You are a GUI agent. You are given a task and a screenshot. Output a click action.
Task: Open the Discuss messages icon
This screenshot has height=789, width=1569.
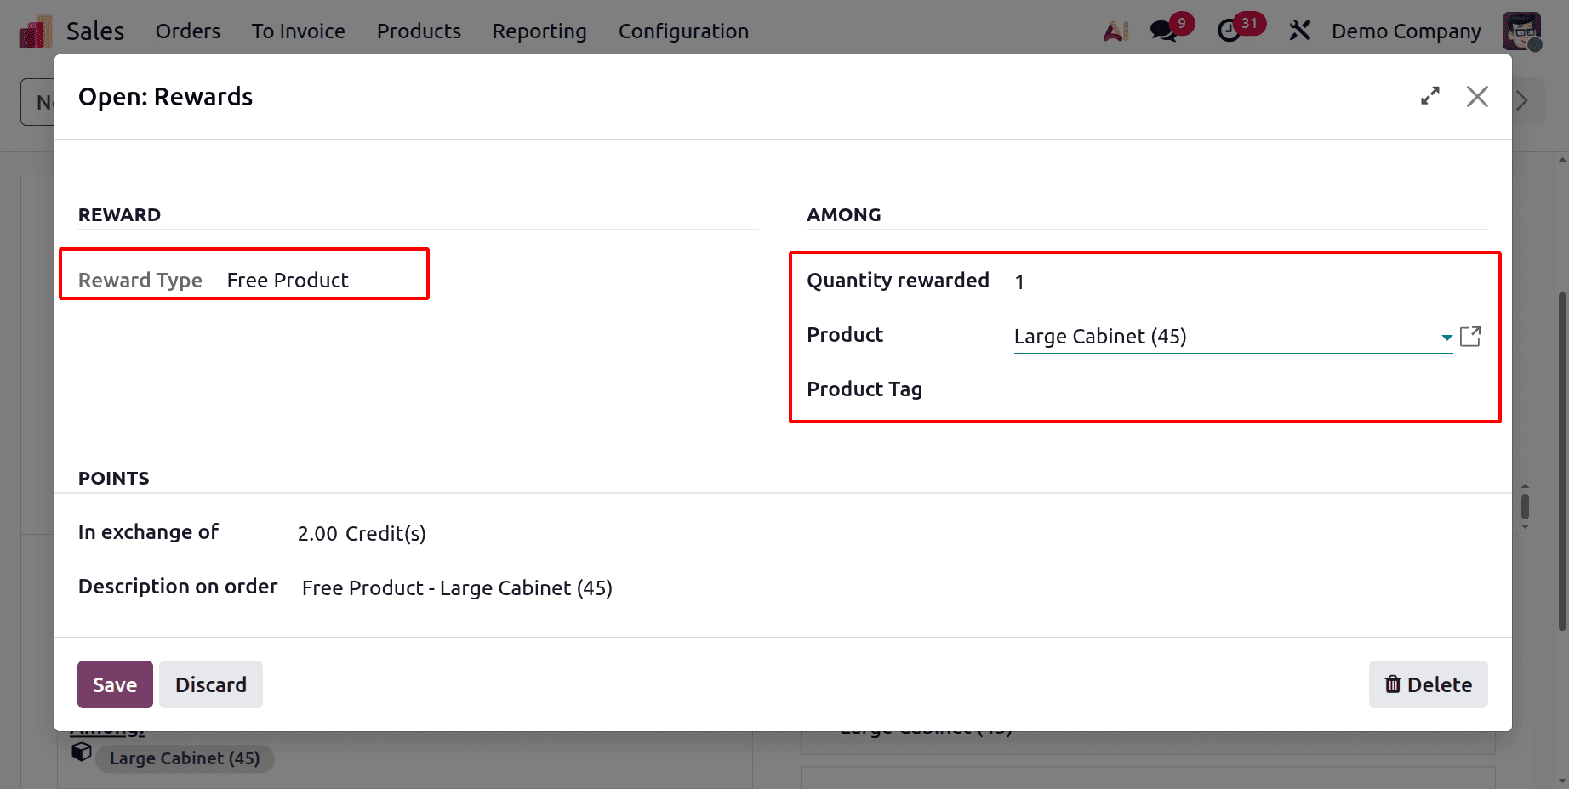pyautogui.click(x=1162, y=31)
